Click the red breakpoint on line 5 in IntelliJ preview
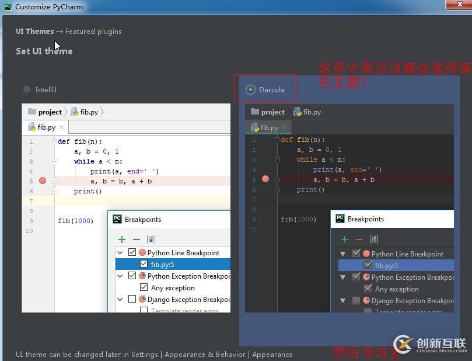 (x=43, y=181)
